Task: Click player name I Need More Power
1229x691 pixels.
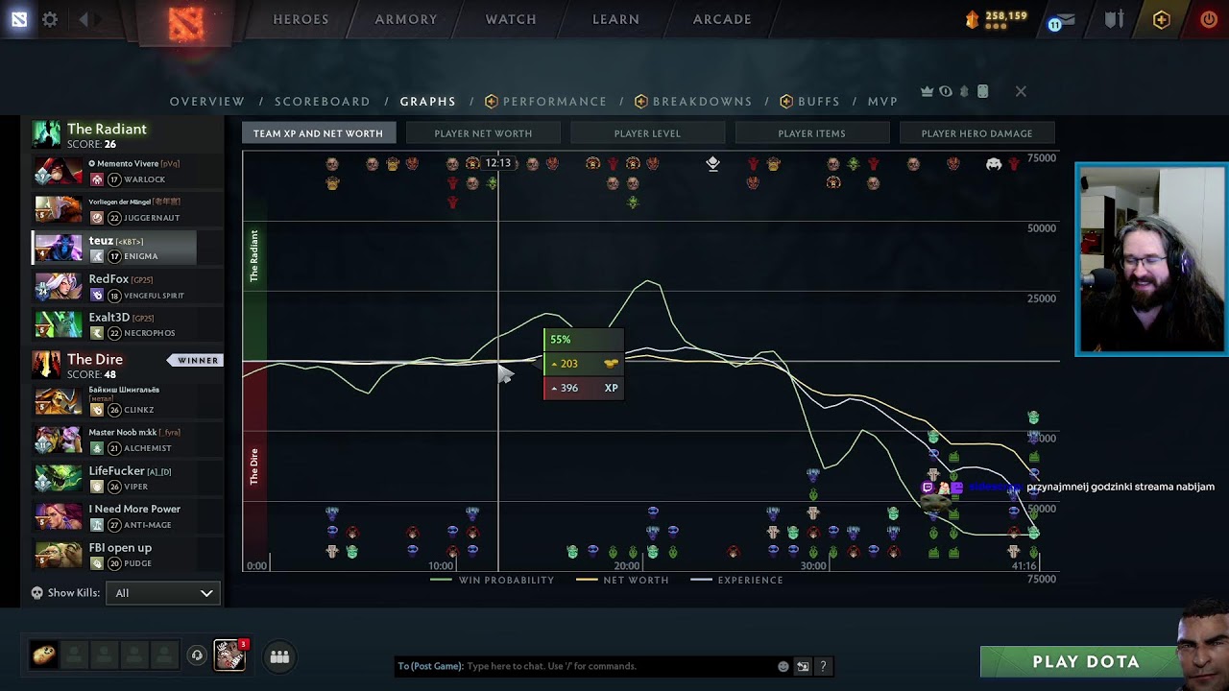Action: tap(134, 510)
